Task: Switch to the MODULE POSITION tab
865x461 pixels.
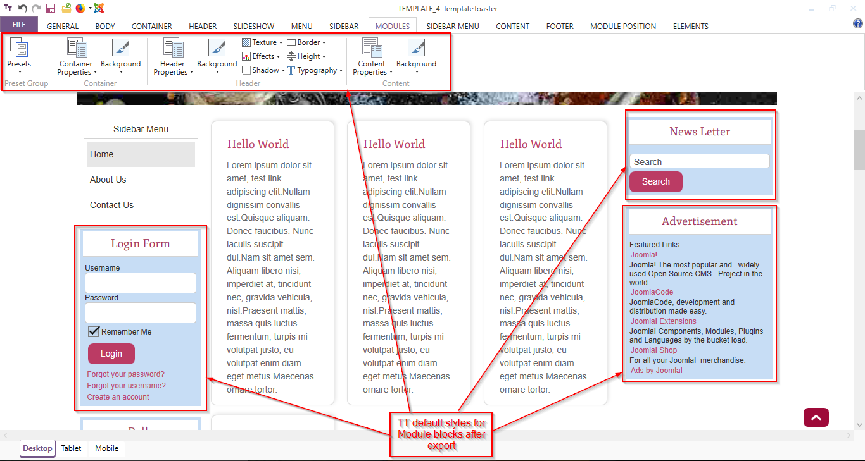Action: (623, 26)
